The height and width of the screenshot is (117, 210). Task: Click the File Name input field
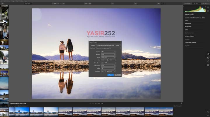click(108, 48)
